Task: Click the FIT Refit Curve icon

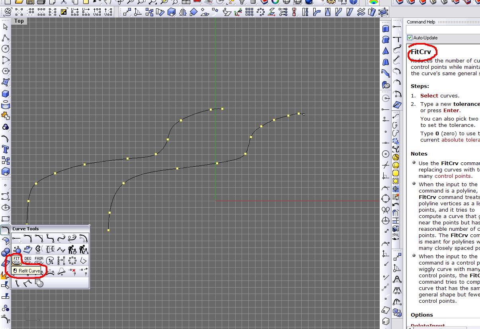Action: 16,261
